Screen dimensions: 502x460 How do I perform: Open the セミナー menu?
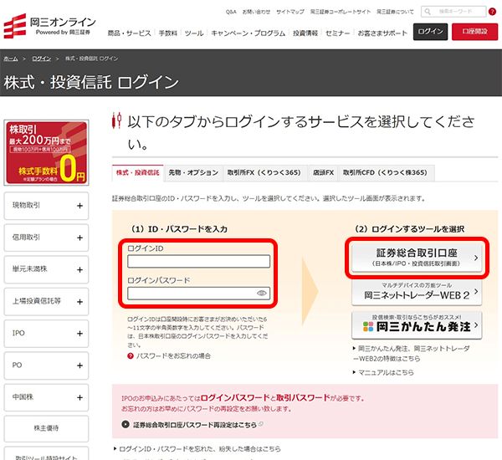coord(338,33)
